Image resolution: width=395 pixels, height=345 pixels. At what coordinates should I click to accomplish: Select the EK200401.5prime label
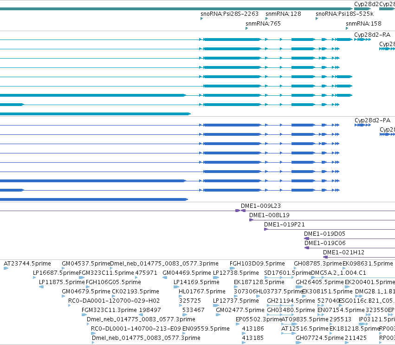coord(370,282)
